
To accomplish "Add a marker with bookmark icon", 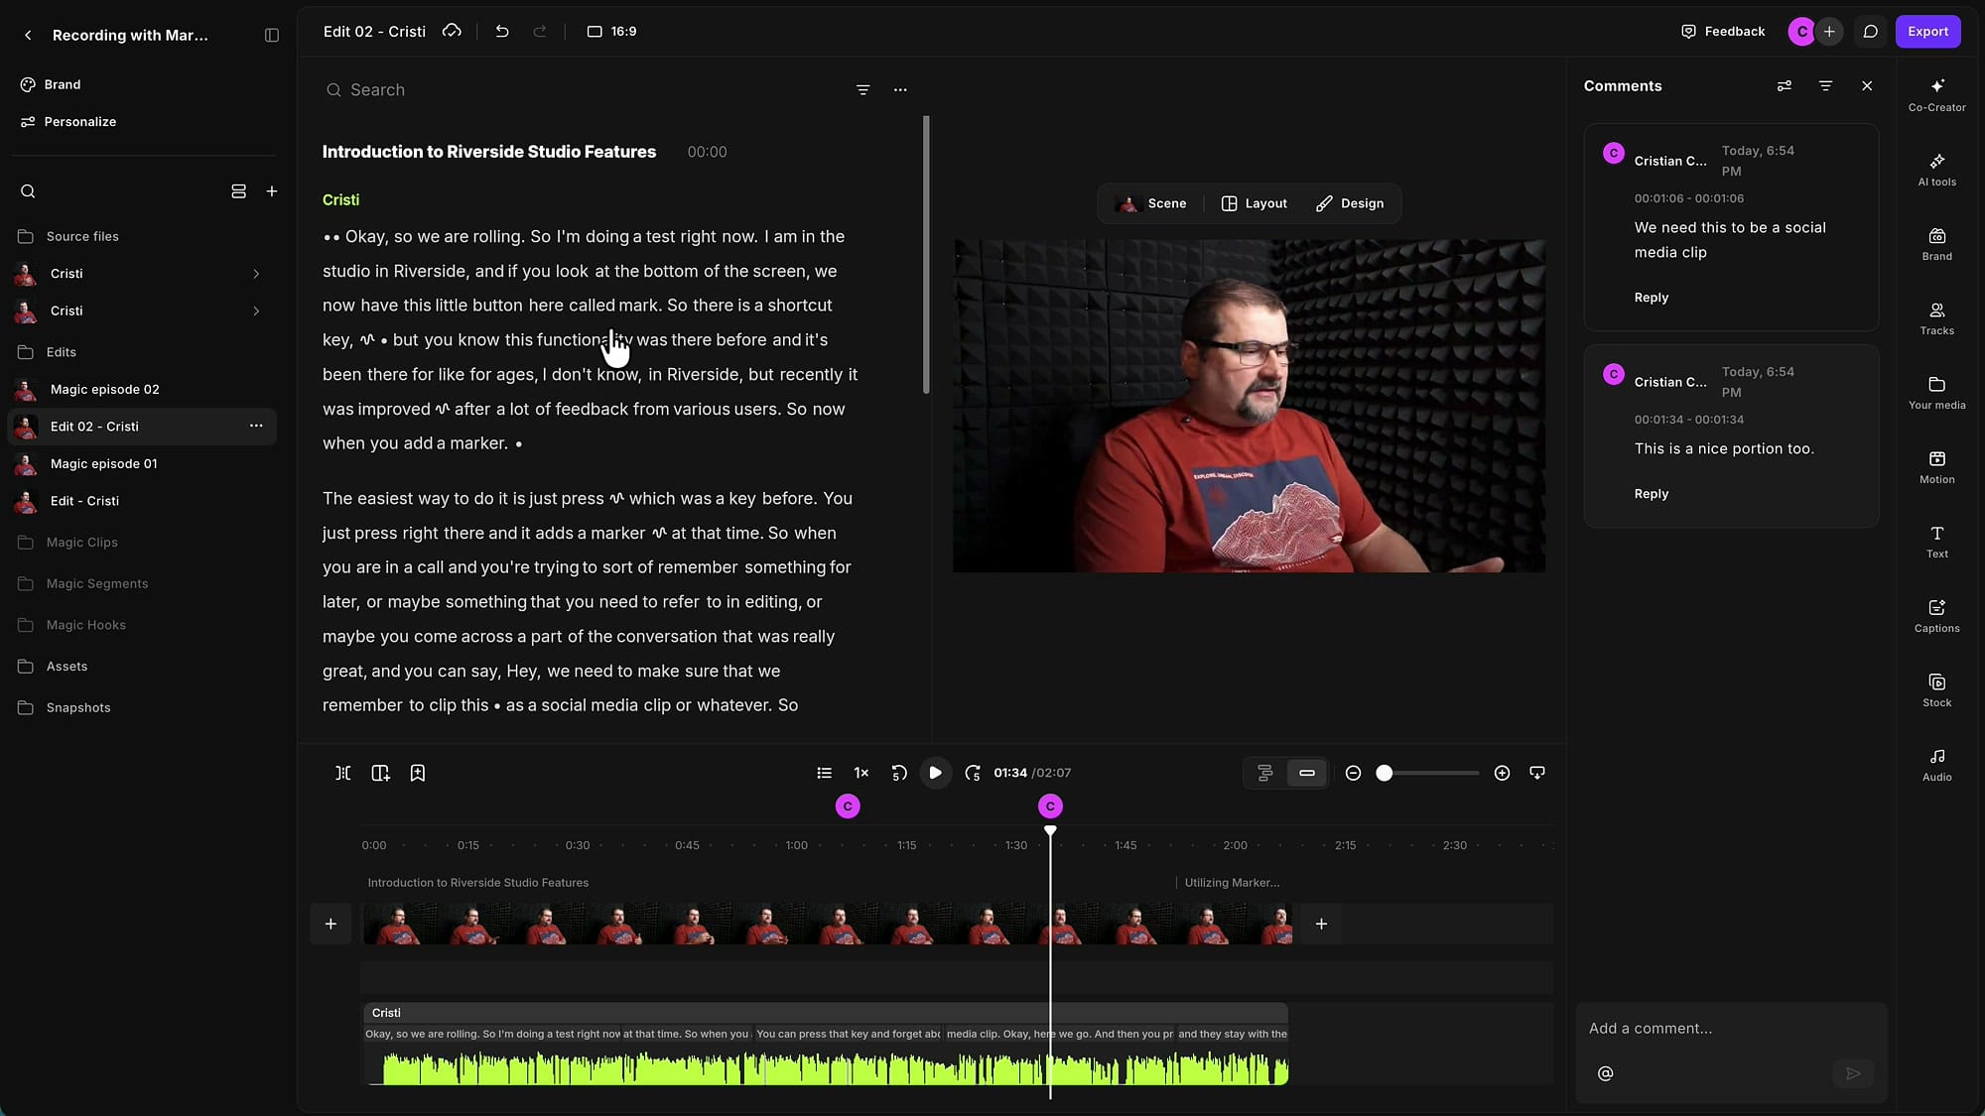I will 418,773.
